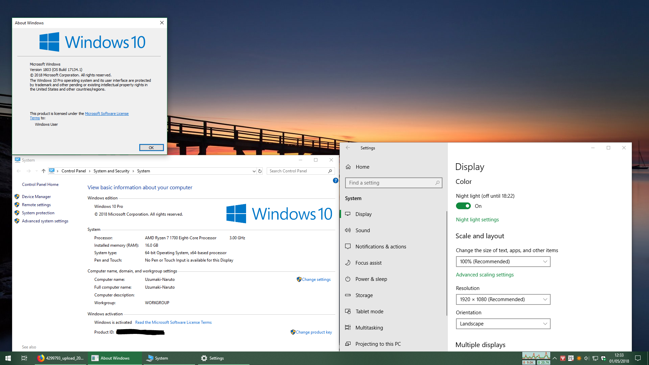
Task: Go up one level in Control Panel
Action: 44,171
